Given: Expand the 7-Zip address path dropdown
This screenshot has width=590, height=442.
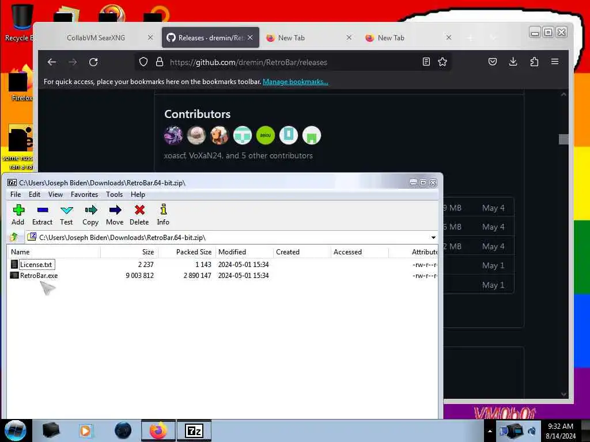Looking at the screenshot, I should [x=433, y=238].
